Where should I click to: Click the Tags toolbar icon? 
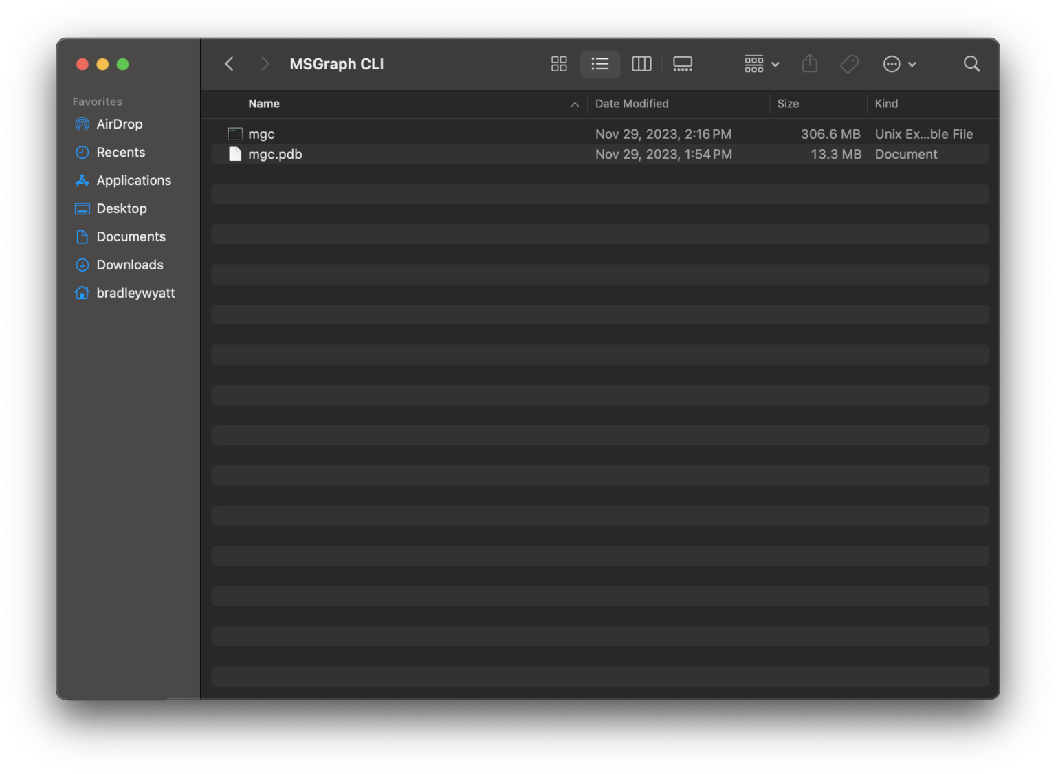coord(850,64)
